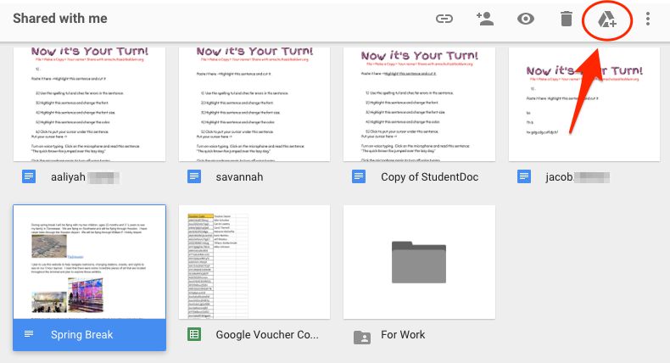Select the jacob document thumbnail
This screenshot has height=363, width=670.
(584, 104)
